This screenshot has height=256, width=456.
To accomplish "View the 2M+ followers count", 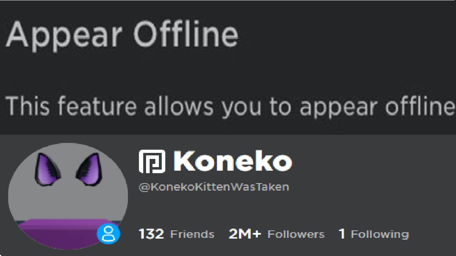I will pyautogui.click(x=245, y=234).
